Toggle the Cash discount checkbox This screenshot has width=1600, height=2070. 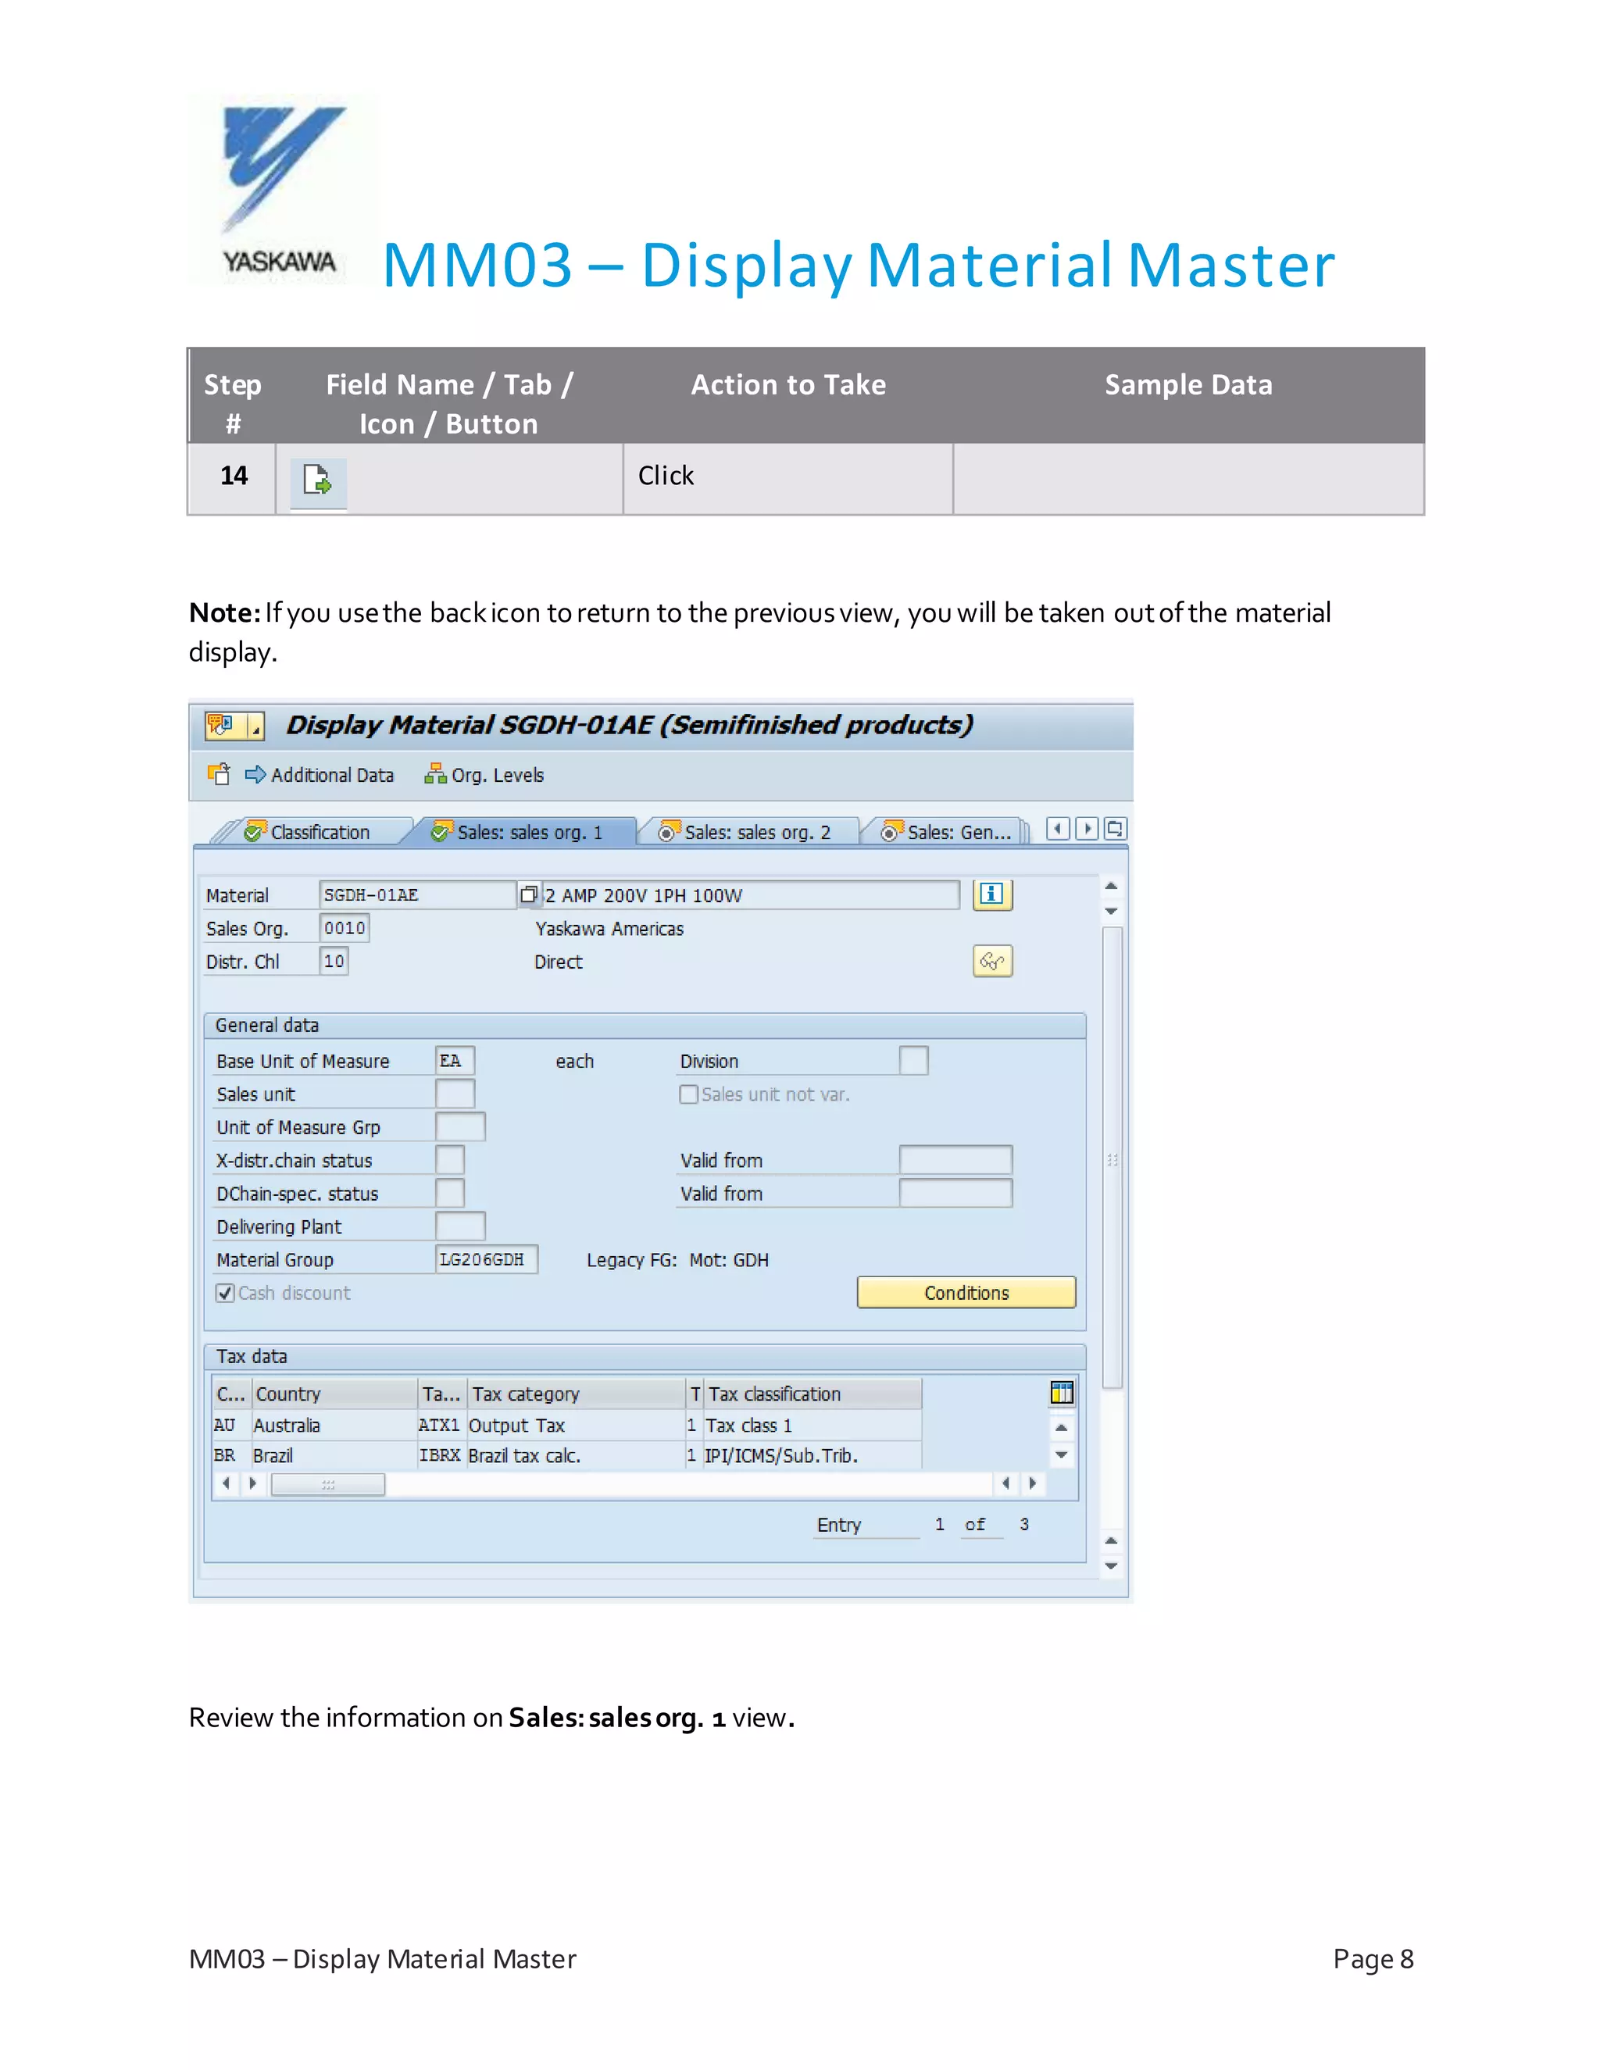(226, 1293)
